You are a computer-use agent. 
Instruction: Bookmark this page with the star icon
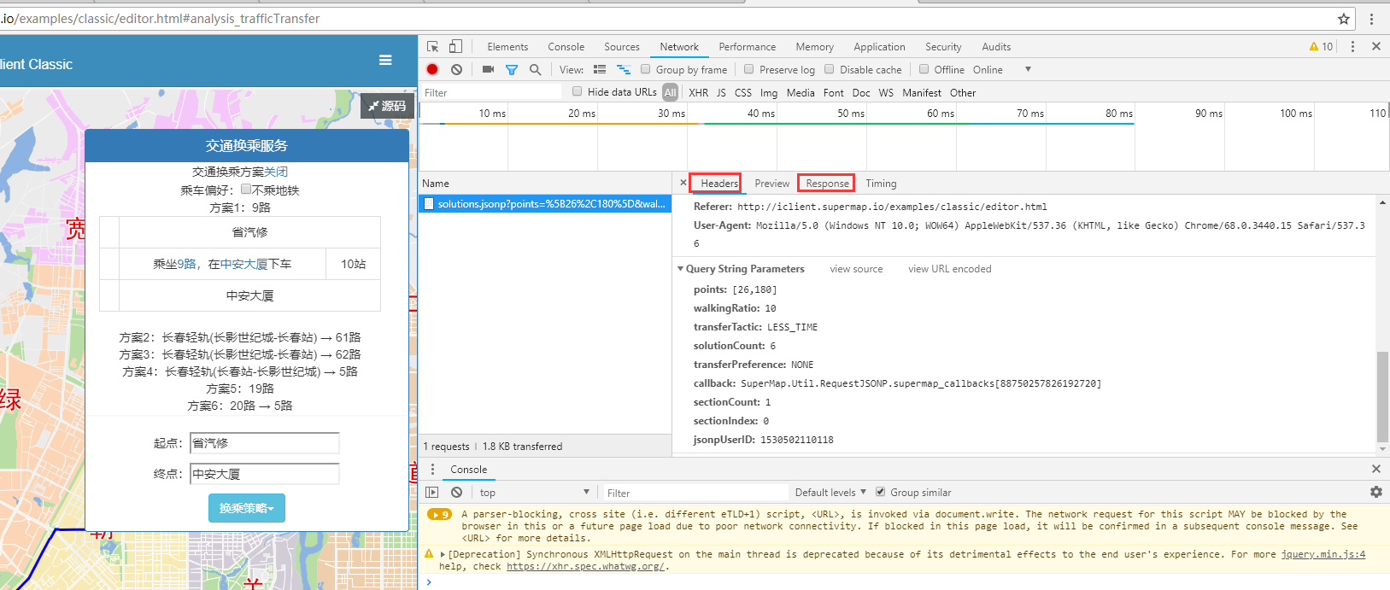1344,19
